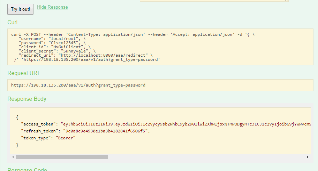The width and height of the screenshot is (318, 171).
Task: Click the token_type key in response
Action: (36, 138)
